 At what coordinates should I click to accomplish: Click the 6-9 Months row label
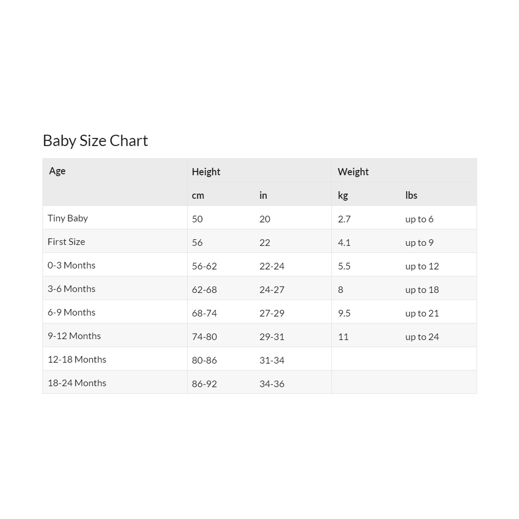(71, 312)
